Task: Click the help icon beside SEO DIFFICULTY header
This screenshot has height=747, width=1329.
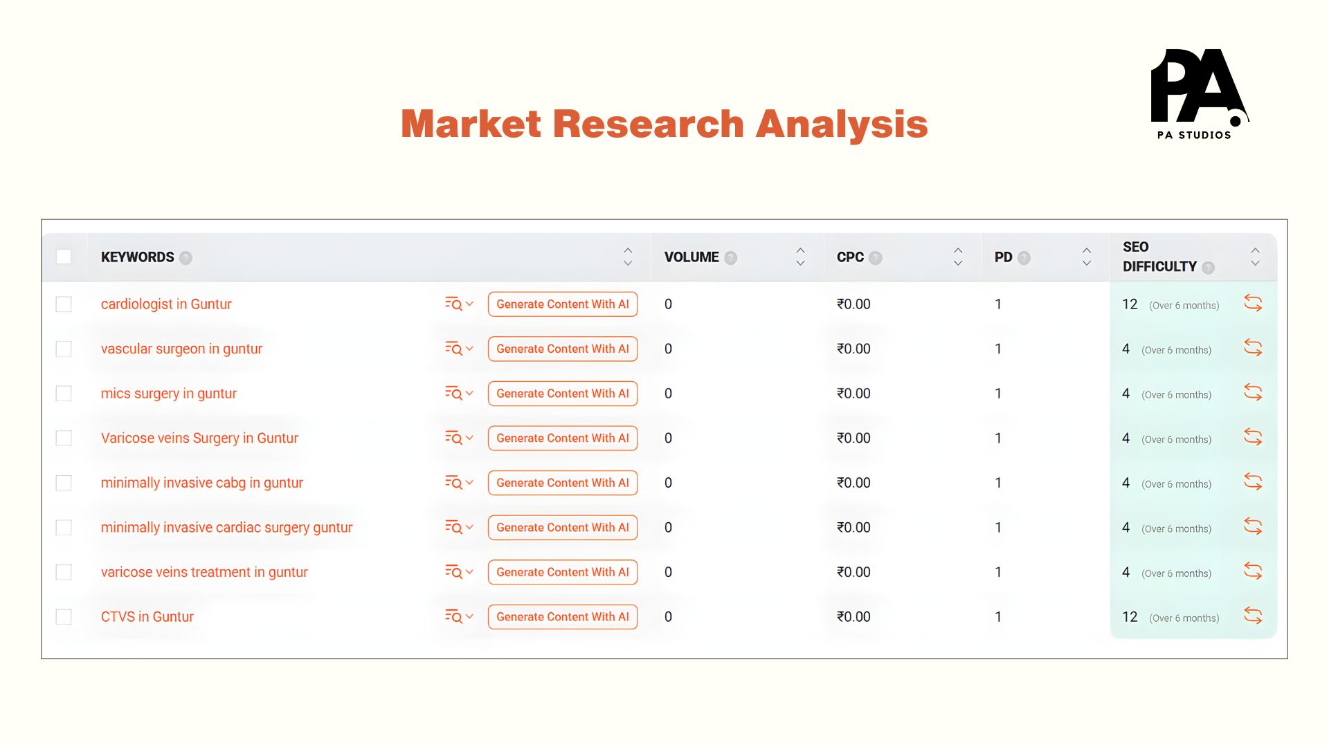Action: pos(1209,267)
